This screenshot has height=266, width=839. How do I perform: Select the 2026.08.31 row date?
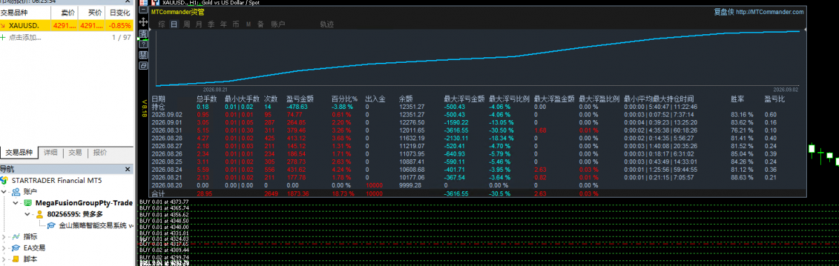click(166, 130)
